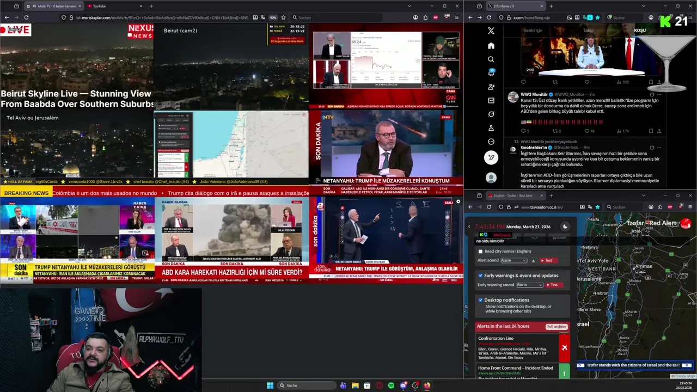Open X Profile icon in sidebar

click(x=491, y=128)
